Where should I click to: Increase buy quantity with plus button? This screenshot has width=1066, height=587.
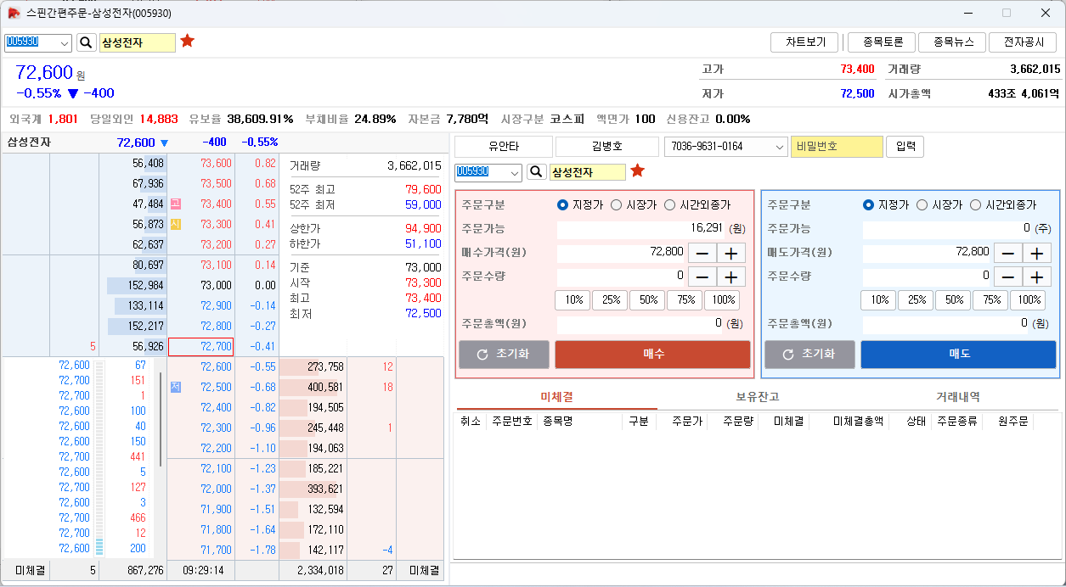pyautogui.click(x=731, y=277)
